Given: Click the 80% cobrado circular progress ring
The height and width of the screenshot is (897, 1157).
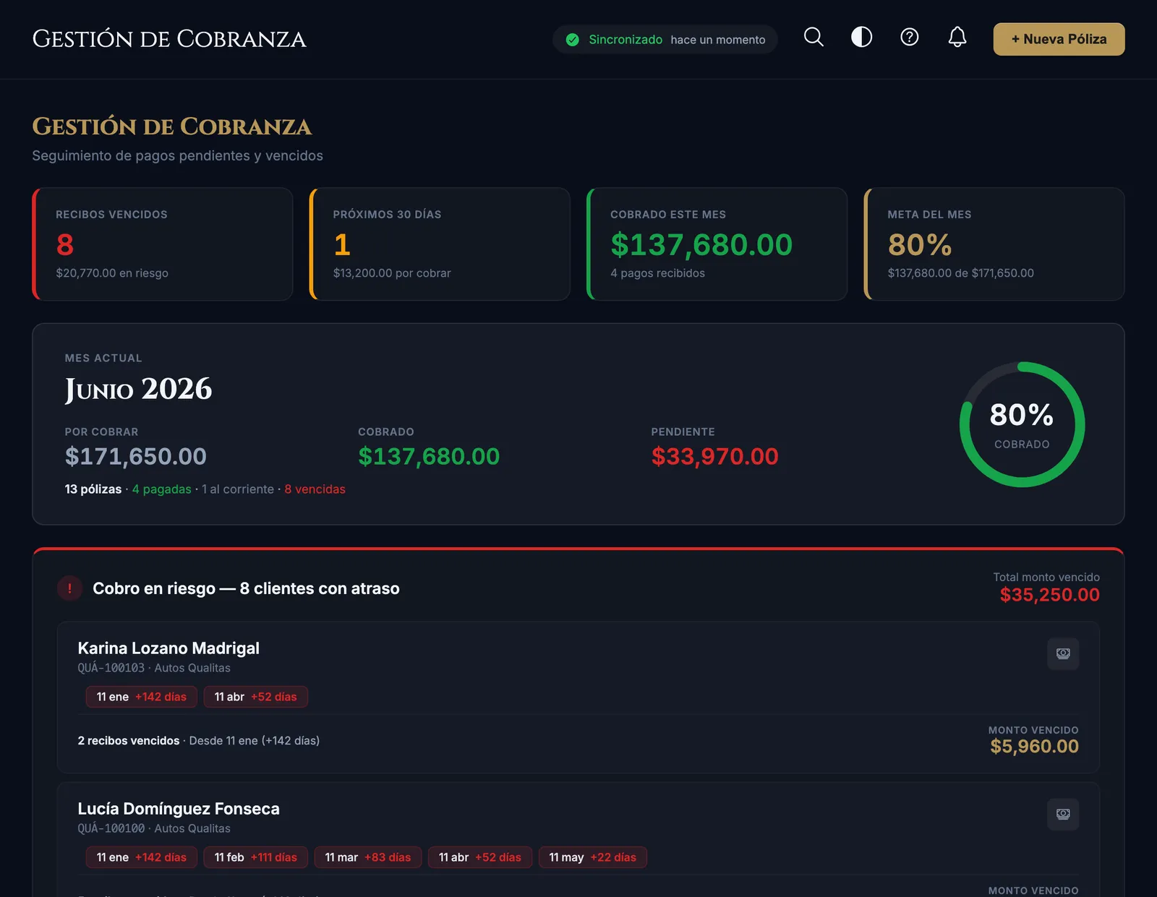Looking at the screenshot, I should (1022, 424).
